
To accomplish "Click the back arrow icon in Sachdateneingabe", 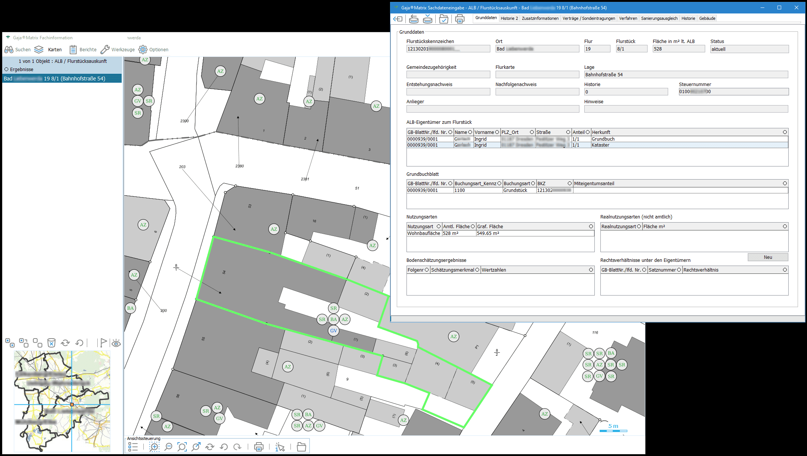I will [398, 19].
